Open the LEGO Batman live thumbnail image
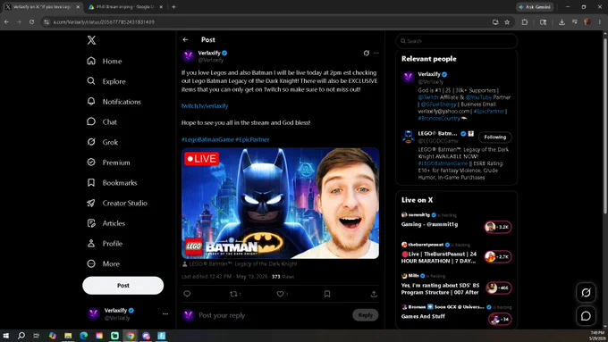The width and height of the screenshot is (608, 342). pos(281,204)
